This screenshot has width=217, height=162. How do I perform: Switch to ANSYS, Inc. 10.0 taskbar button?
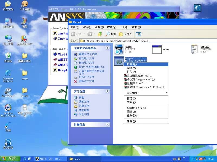50,159
